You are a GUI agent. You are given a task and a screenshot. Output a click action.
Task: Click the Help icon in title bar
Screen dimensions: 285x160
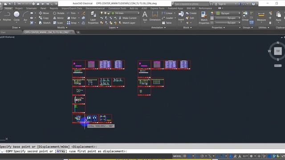[x=253, y=4]
